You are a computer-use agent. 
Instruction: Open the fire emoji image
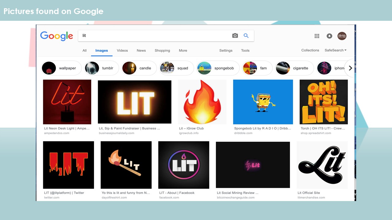coord(202,102)
